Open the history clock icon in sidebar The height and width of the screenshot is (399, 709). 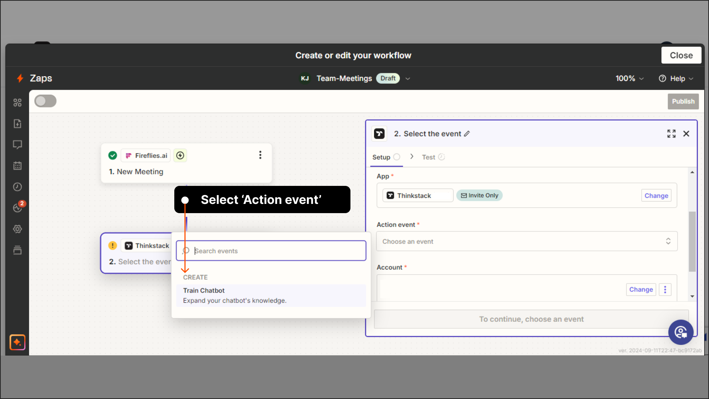[x=17, y=187]
